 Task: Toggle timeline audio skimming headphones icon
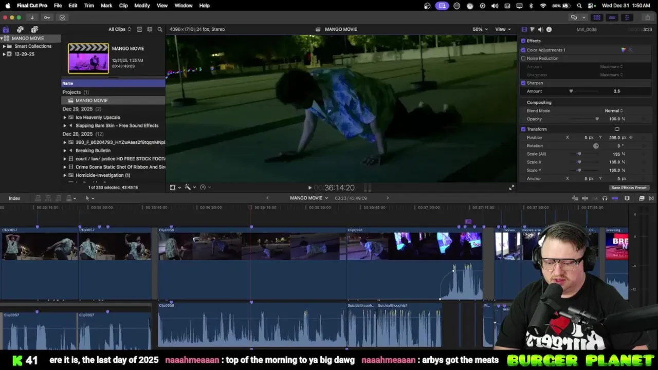pos(605,198)
